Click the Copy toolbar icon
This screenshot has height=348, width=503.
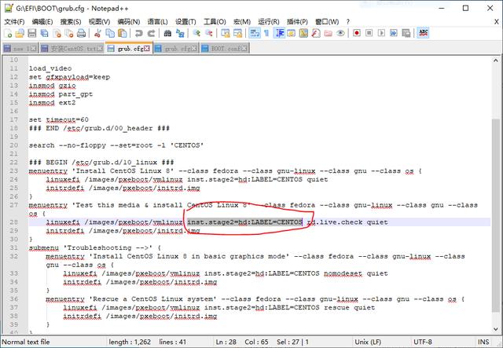coord(110,33)
